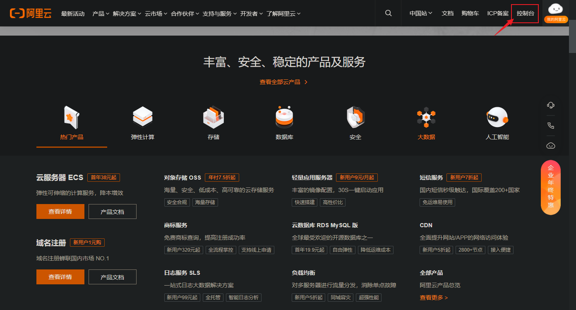This screenshot has height=310, width=576.
Task: Expand the 云市场 menu
Action: (x=156, y=14)
